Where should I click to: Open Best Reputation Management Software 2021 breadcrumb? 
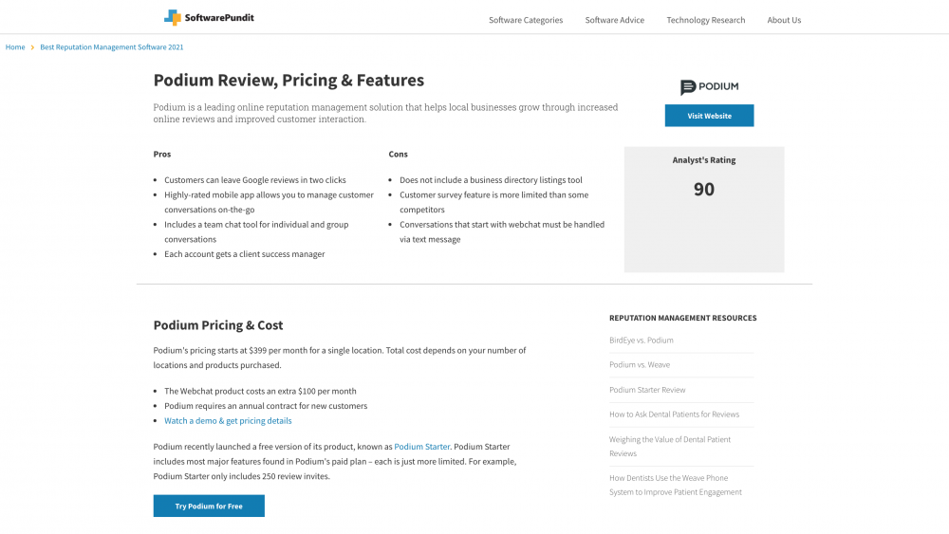[x=112, y=47]
